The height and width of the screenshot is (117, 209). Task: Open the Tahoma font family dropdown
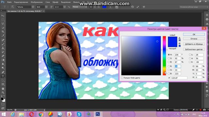33,7
